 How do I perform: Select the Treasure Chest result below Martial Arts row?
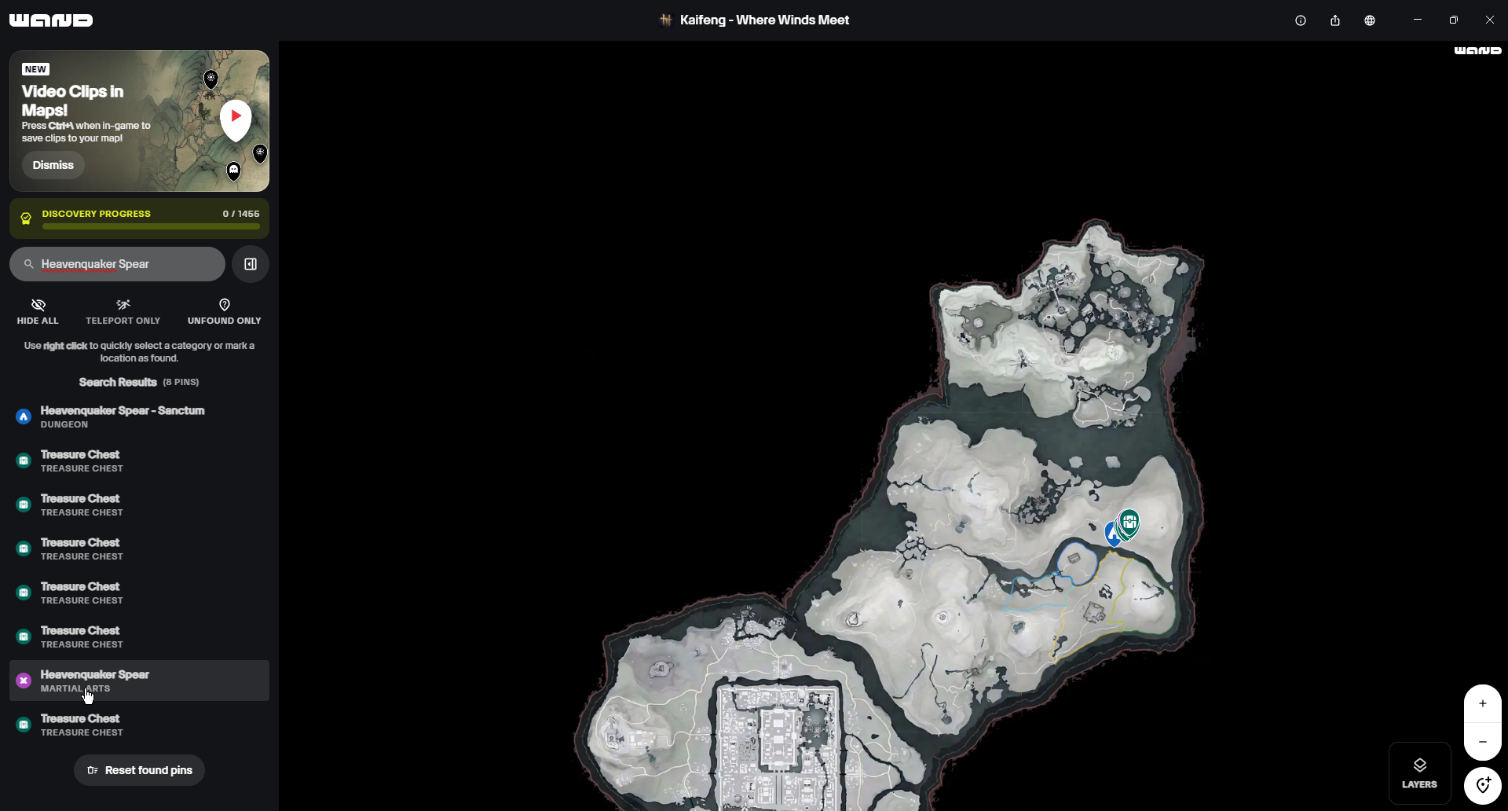coord(139,725)
